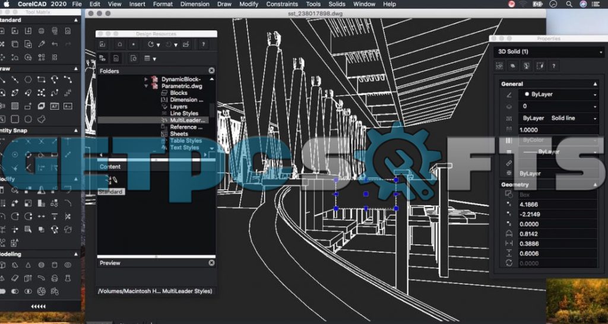Screen dimensions: 608x324
Task: Open the Constraints menu
Action: point(282,4)
